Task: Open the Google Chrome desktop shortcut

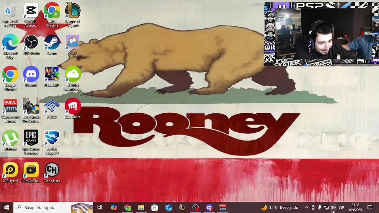Action: (x=10, y=78)
